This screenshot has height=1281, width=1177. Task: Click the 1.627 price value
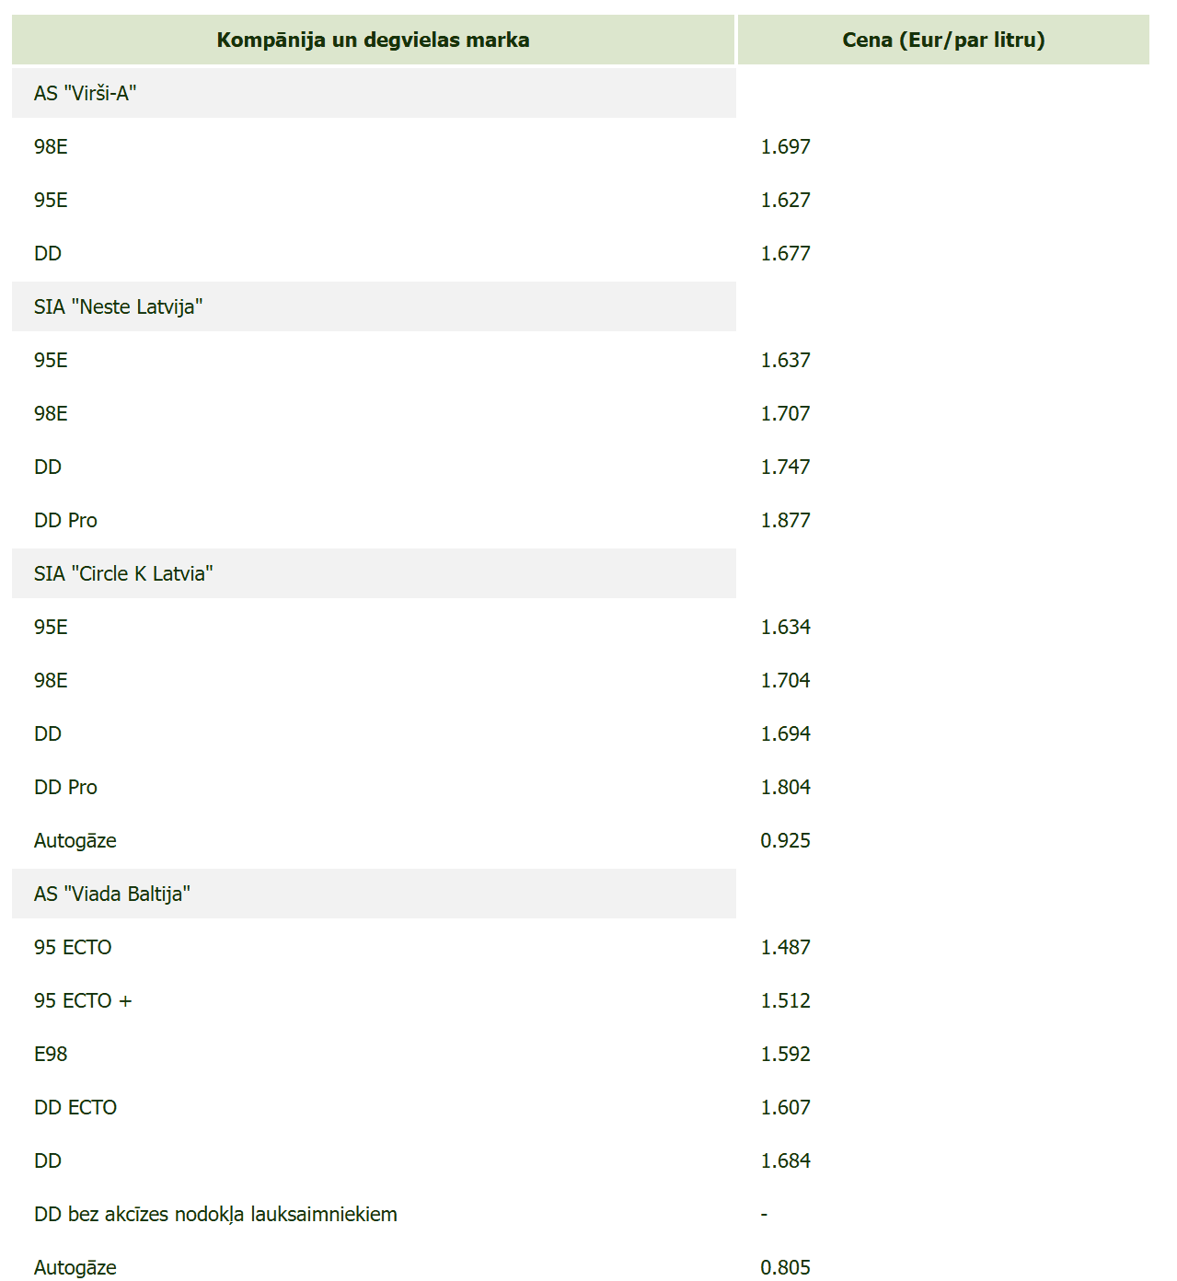click(x=785, y=201)
